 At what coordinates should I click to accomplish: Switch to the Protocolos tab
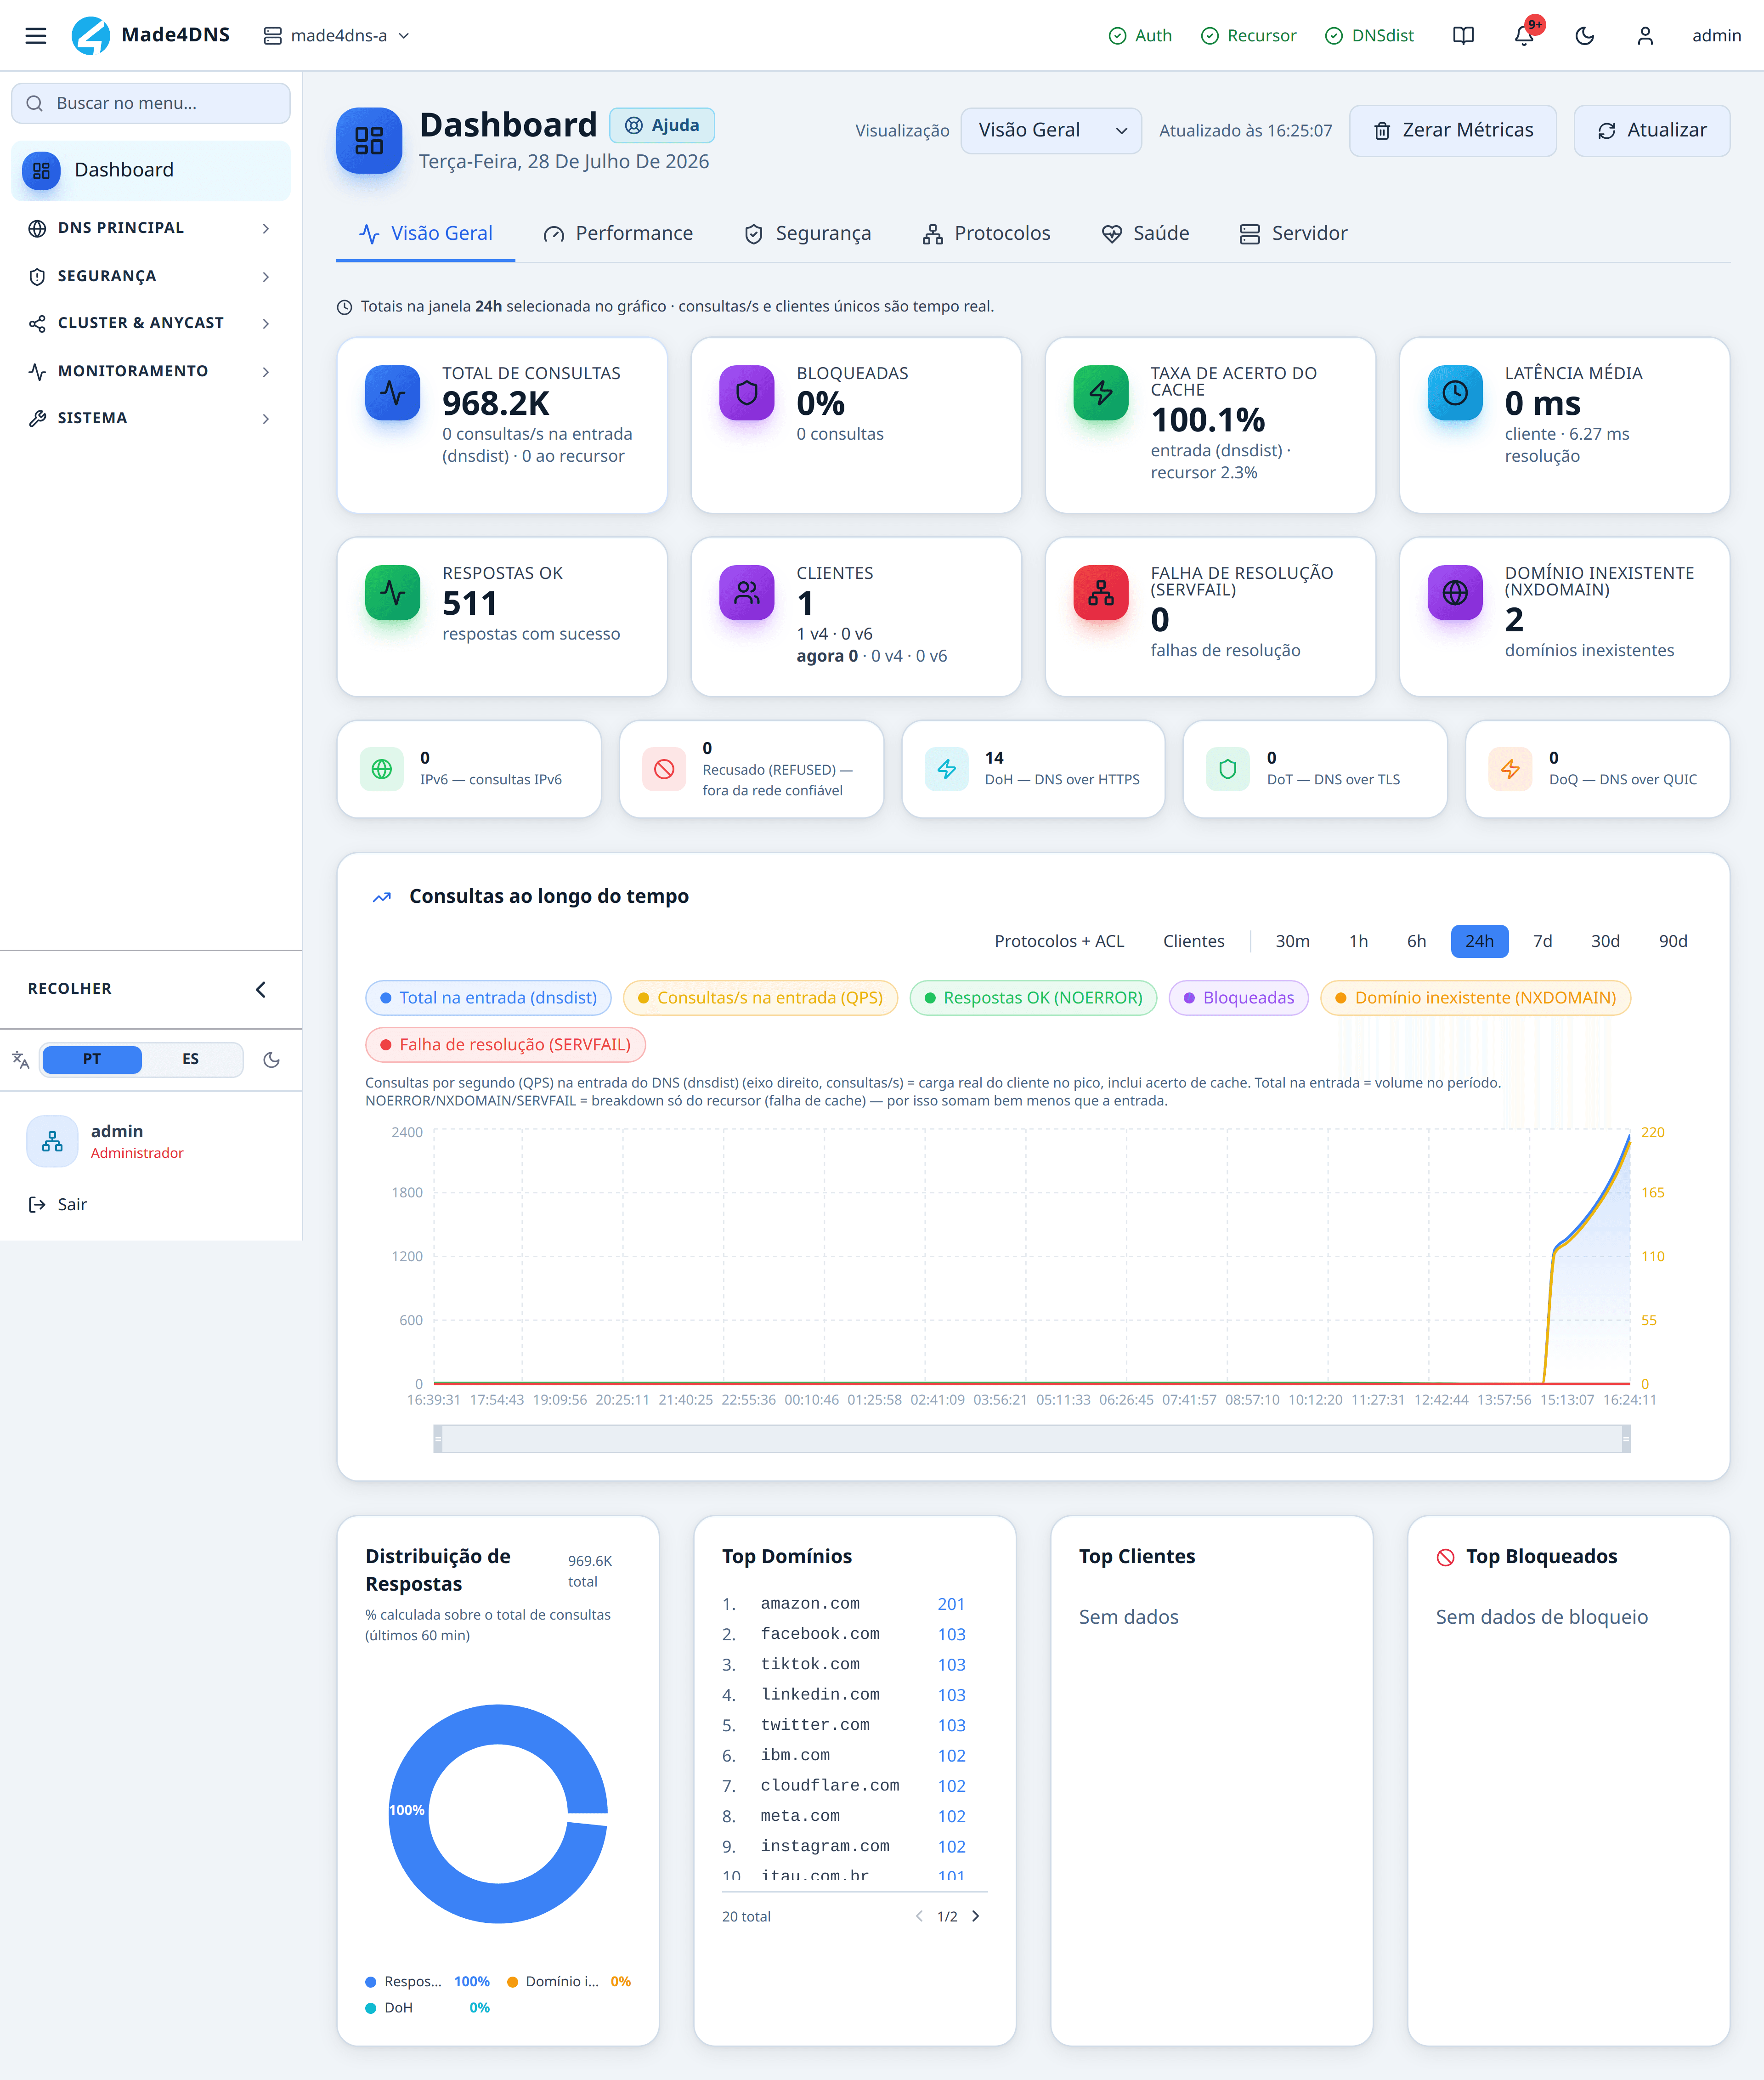(986, 234)
